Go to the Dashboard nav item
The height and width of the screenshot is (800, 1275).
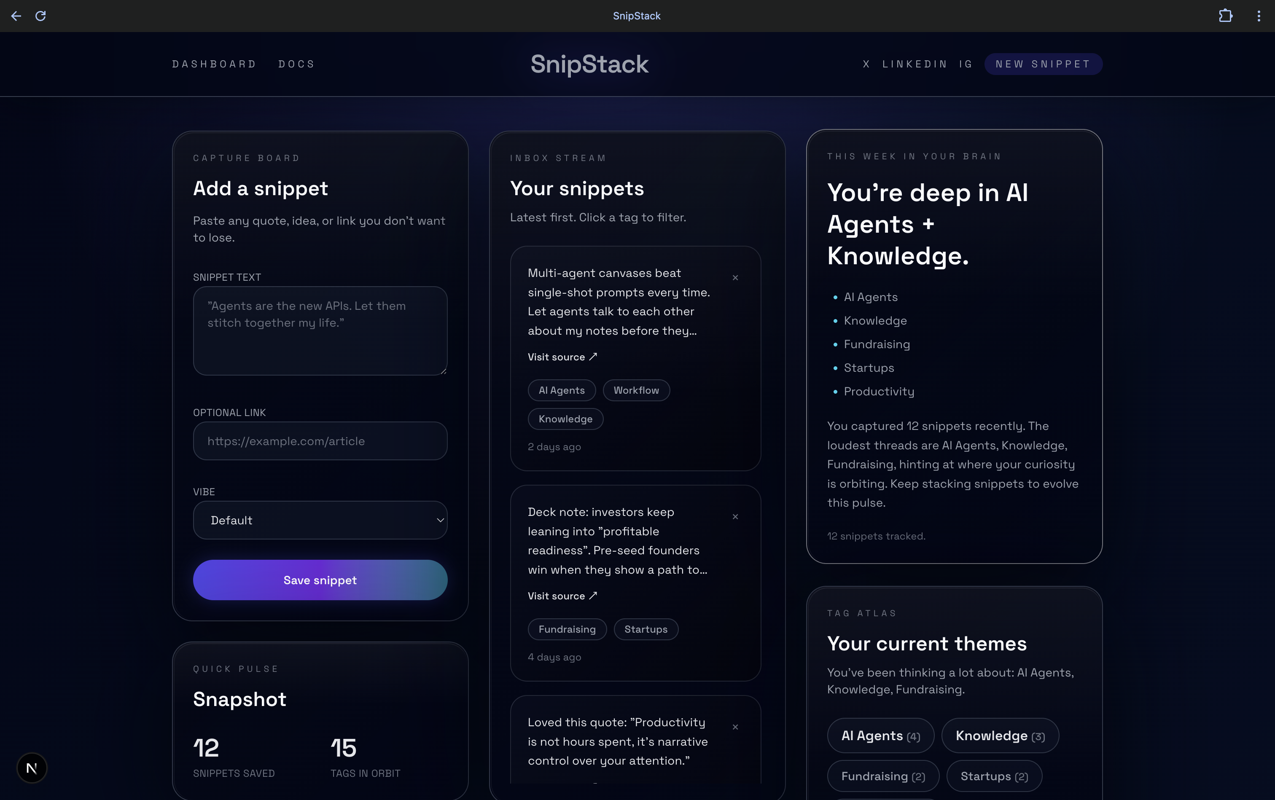(x=214, y=64)
